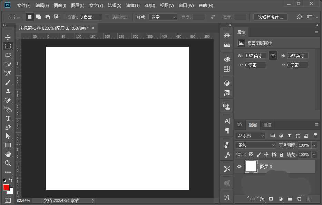The height and width of the screenshot is (205, 322).
Task: Delete the layer using the trash icon
Action: click(x=308, y=199)
